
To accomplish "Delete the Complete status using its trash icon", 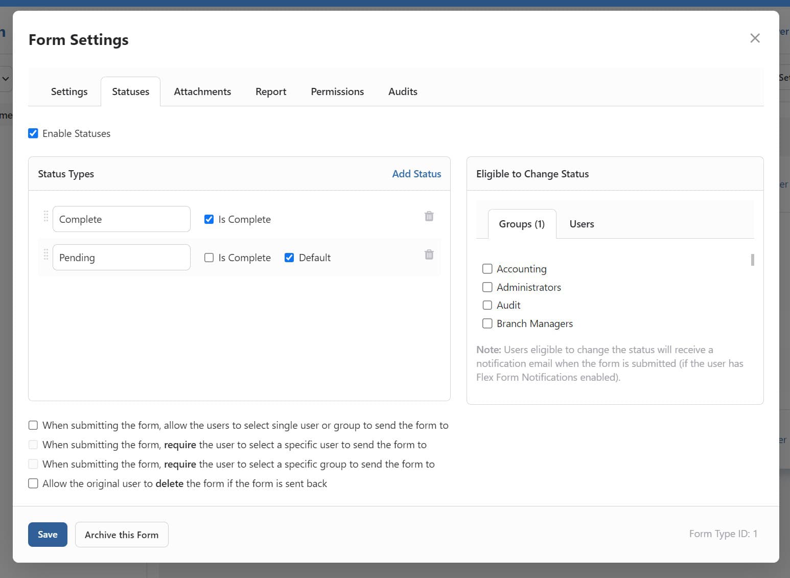I will tap(429, 216).
